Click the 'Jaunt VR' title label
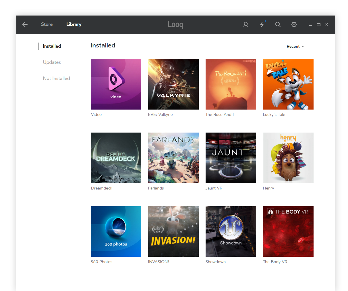 pyautogui.click(x=214, y=188)
